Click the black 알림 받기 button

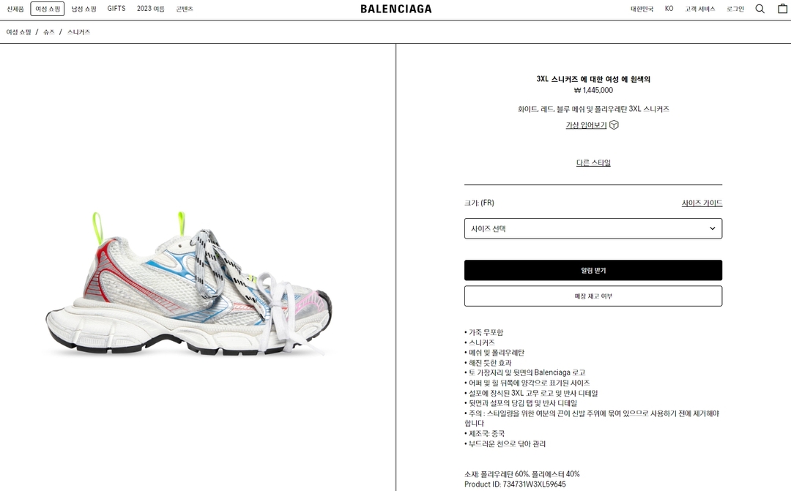[x=593, y=270]
